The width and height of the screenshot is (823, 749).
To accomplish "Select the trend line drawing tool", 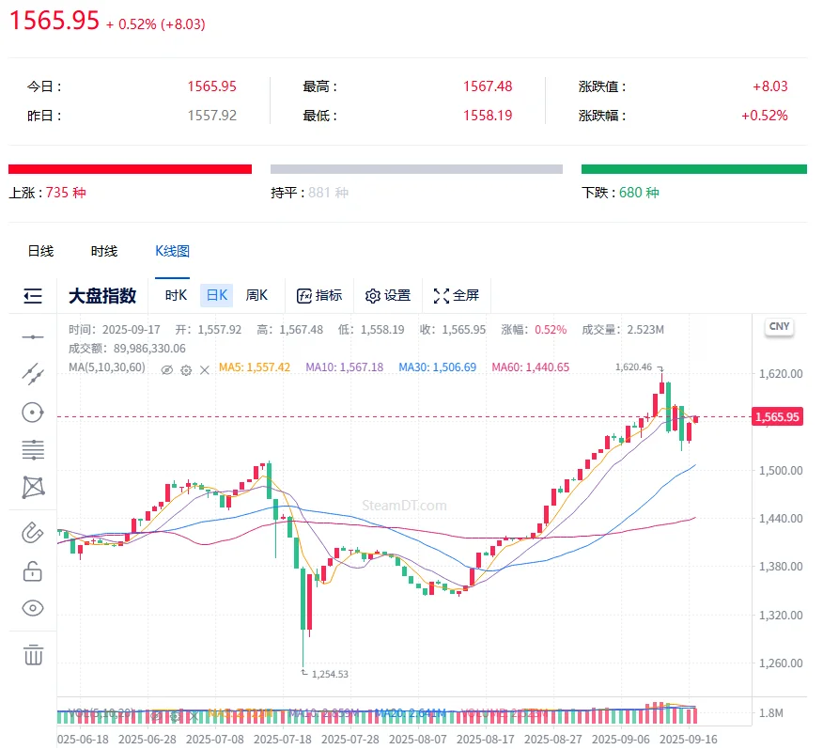I will coord(32,373).
